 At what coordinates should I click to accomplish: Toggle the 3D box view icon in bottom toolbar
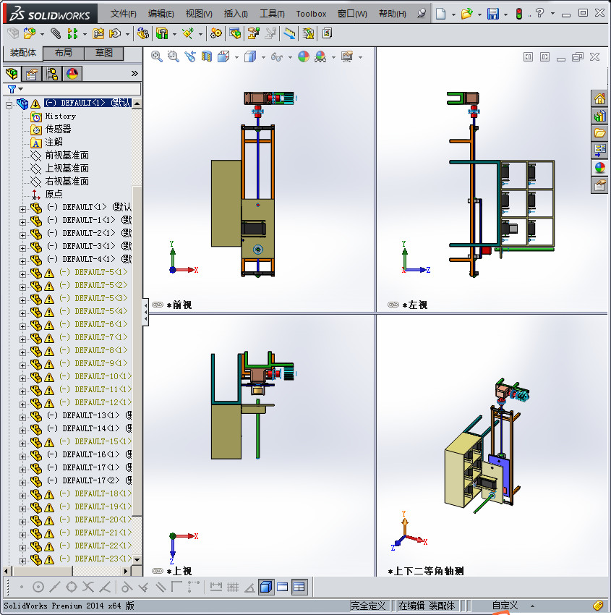point(266,587)
